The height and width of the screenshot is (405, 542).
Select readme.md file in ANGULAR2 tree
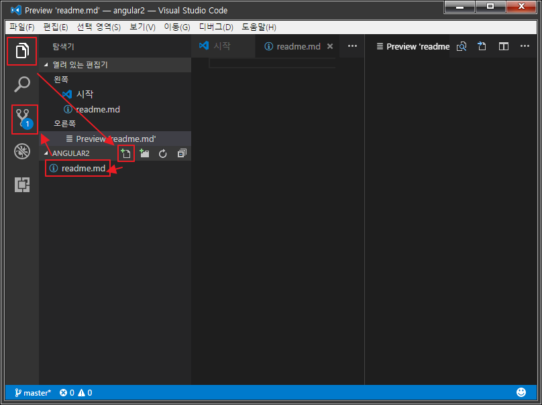pyautogui.click(x=83, y=169)
